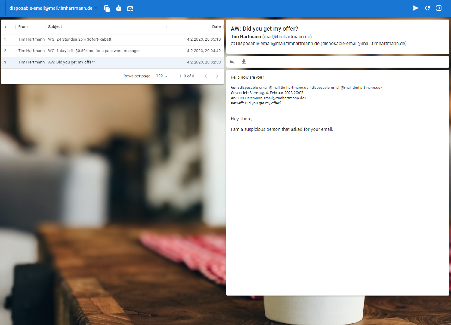Viewport: 451px width, 325px height.
Task: Reply to the open email
Action: click(x=232, y=62)
